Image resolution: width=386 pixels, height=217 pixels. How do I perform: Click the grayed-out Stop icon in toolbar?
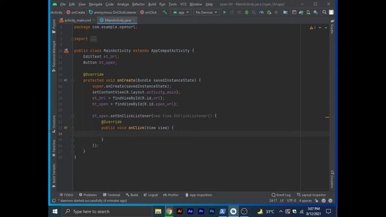[276, 12]
